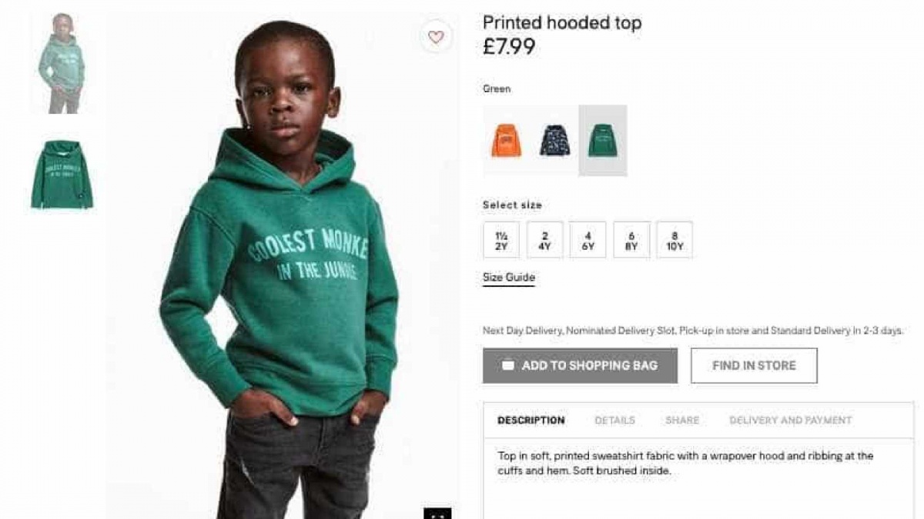Select the orange hoodie color swatch
The image size is (924, 519).
(x=507, y=141)
